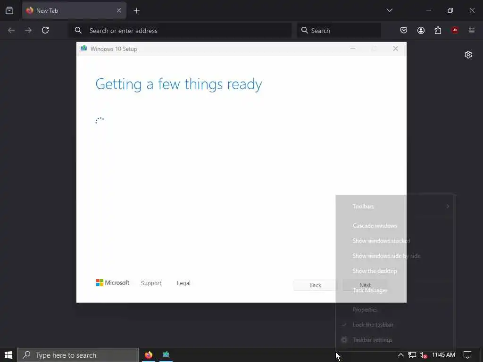
Task: Click the Microsoft logo in Setup
Action: click(113, 283)
